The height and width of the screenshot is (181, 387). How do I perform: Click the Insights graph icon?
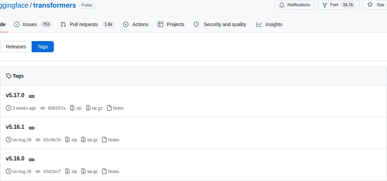259,24
